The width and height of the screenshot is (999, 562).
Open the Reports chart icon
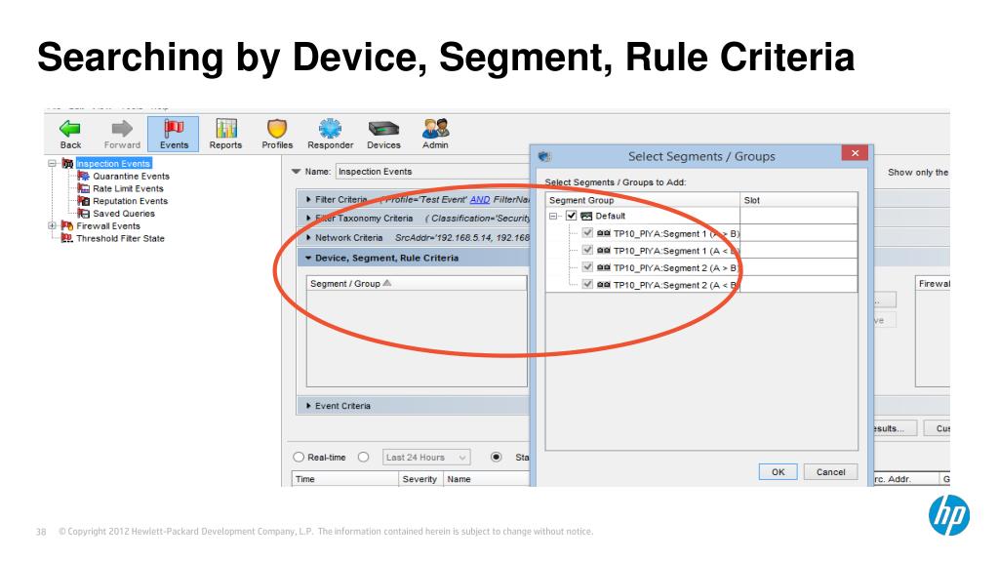[x=225, y=128]
